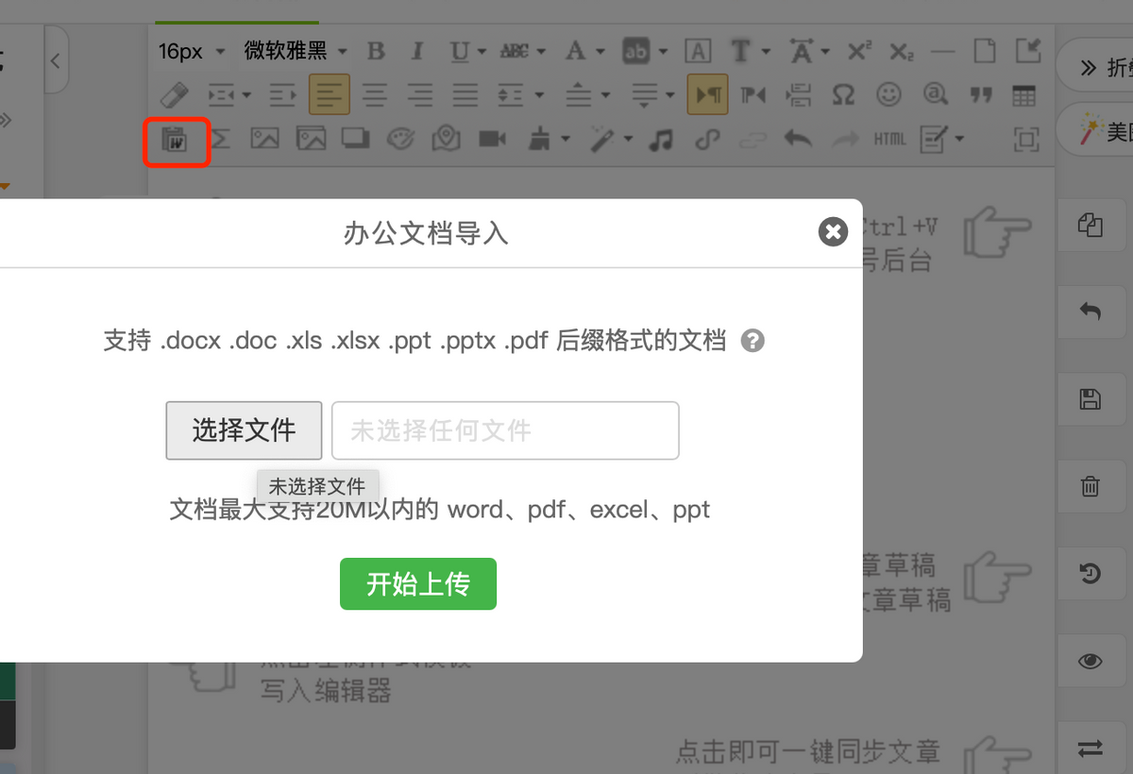Toggle italic formatting
Screen dimensions: 1133x774
pyautogui.click(x=417, y=51)
